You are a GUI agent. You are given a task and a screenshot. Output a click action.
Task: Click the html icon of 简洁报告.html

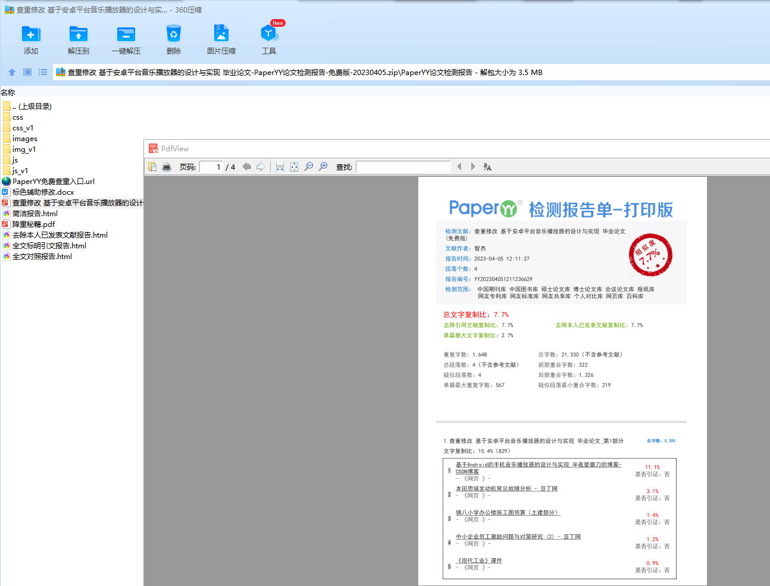coord(7,214)
